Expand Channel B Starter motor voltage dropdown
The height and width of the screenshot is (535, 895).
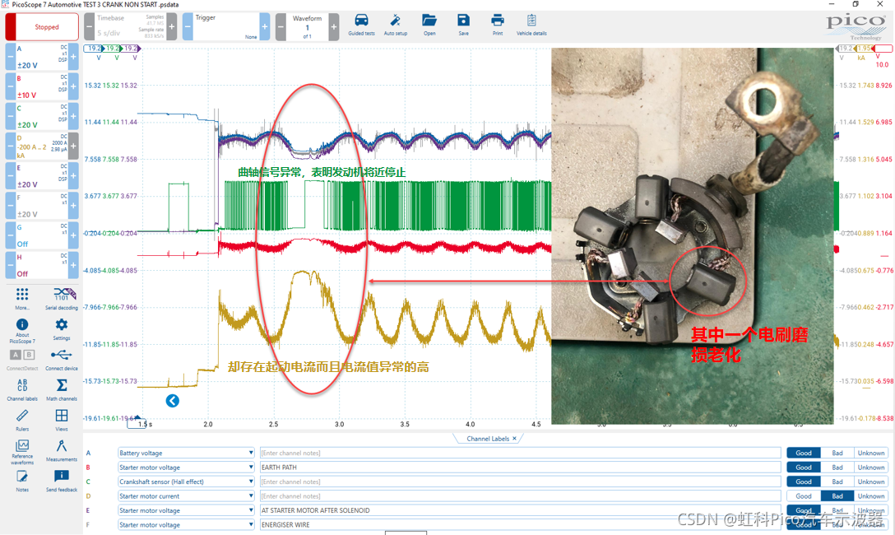251,467
